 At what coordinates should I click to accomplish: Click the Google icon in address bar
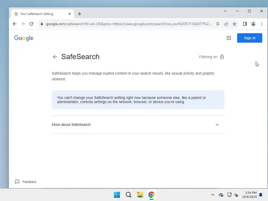click(x=217, y=24)
